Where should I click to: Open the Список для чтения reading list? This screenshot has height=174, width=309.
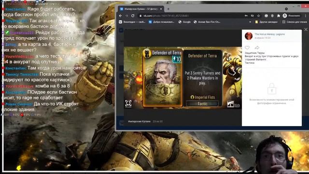pyautogui.click(x=295, y=22)
